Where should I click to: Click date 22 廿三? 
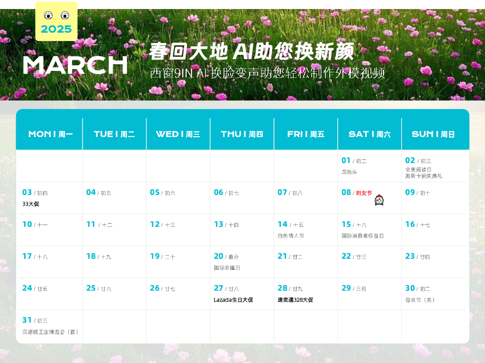(x=354, y=257)
